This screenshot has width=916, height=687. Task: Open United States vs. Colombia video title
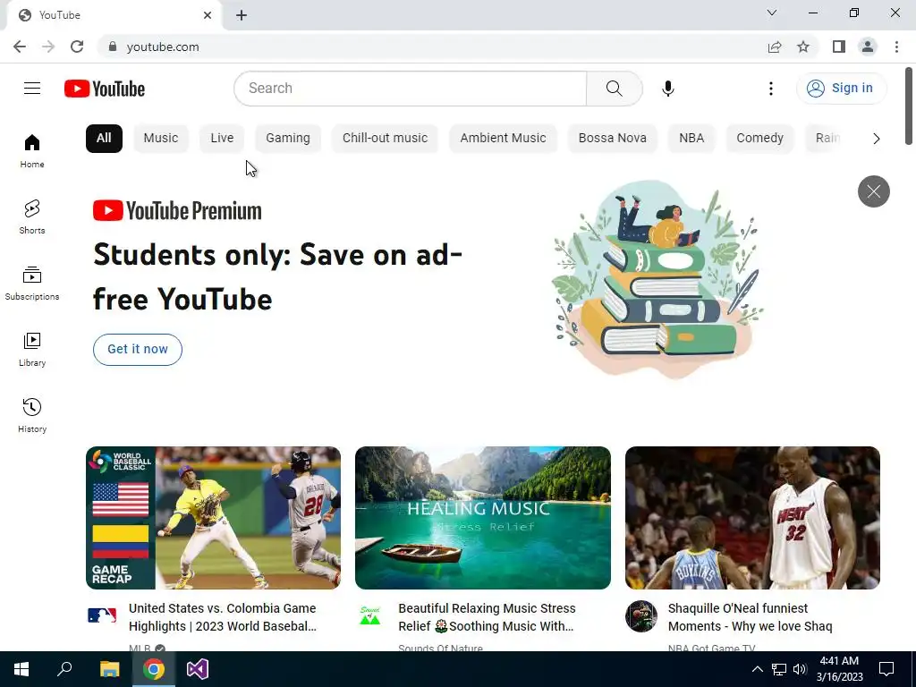pos(223,617)
